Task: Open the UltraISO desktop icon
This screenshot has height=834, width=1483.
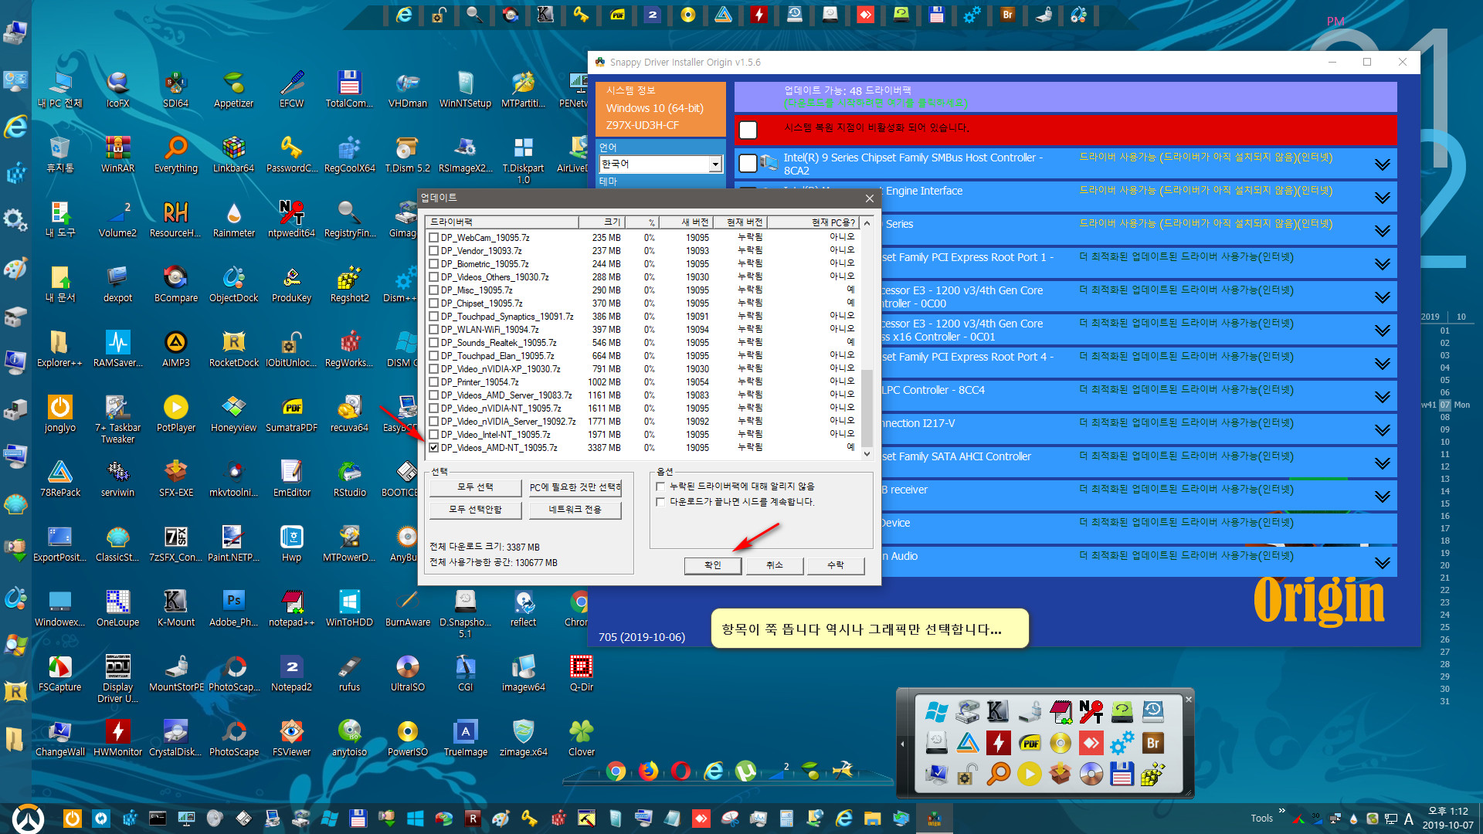Action: pyautogui.click(x=407, y=673)
